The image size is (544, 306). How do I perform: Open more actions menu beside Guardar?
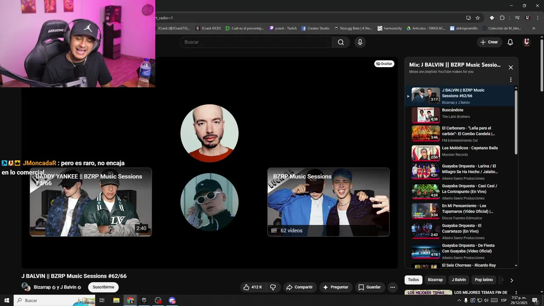point(393,287)
